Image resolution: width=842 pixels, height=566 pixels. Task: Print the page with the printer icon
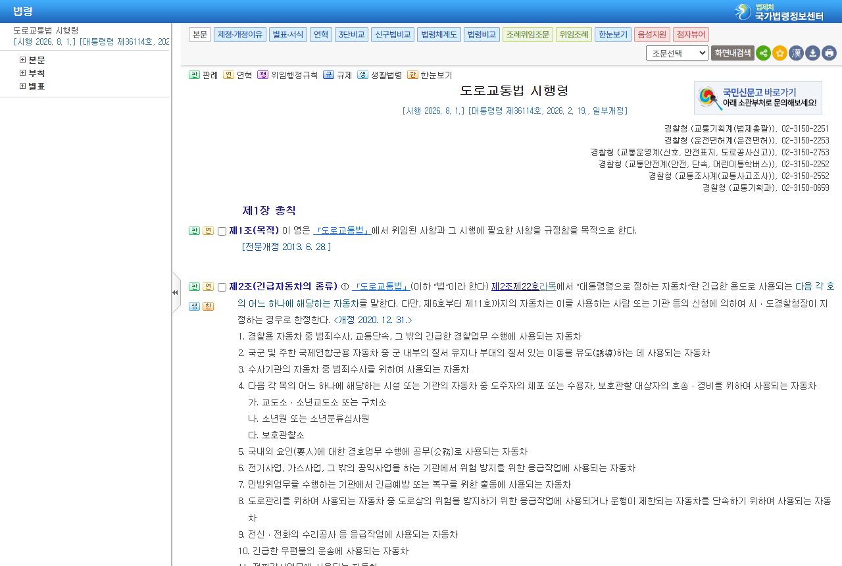tap(829, 53)
